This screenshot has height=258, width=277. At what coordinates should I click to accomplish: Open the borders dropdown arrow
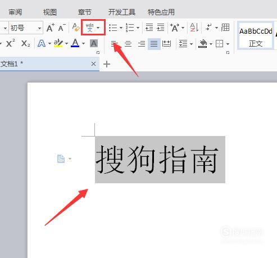[x=228, y=44]
